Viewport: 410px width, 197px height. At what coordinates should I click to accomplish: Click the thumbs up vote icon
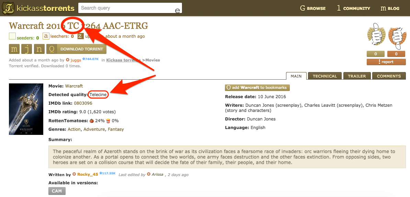(x=375, y=37)
